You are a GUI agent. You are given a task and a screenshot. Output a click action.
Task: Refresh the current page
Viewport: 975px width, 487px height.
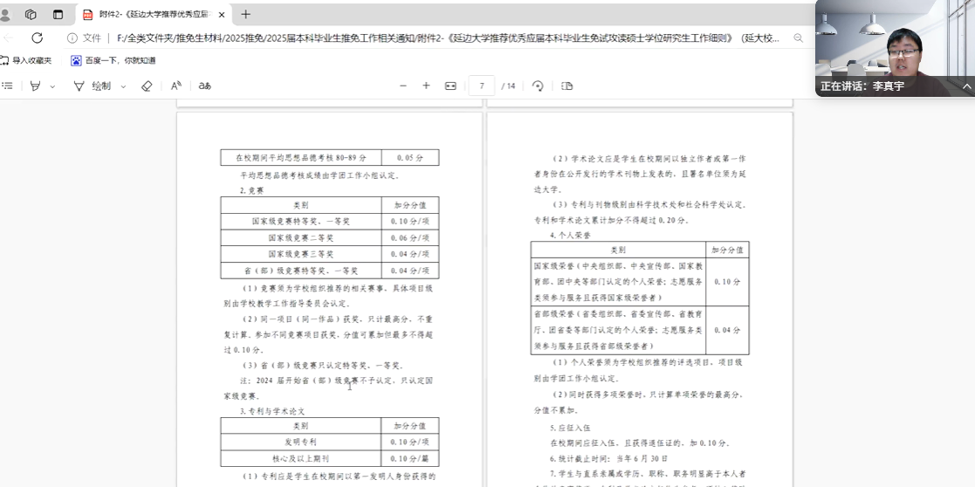coord(37,38)
